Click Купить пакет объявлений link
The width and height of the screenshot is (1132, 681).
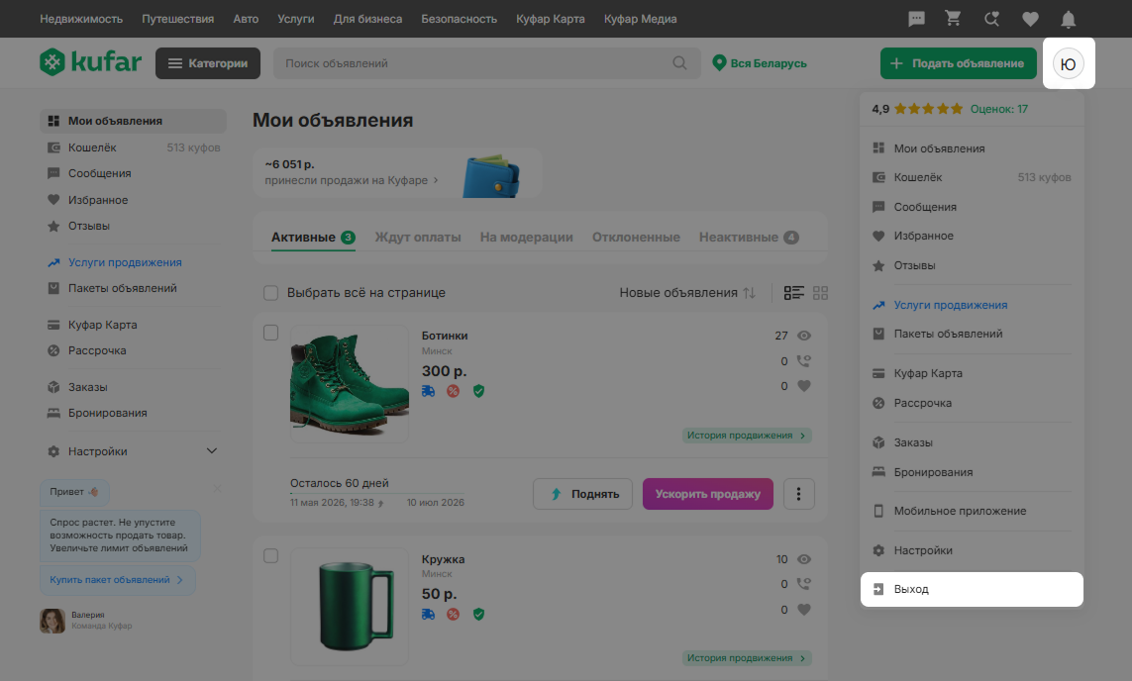(117, 580)
